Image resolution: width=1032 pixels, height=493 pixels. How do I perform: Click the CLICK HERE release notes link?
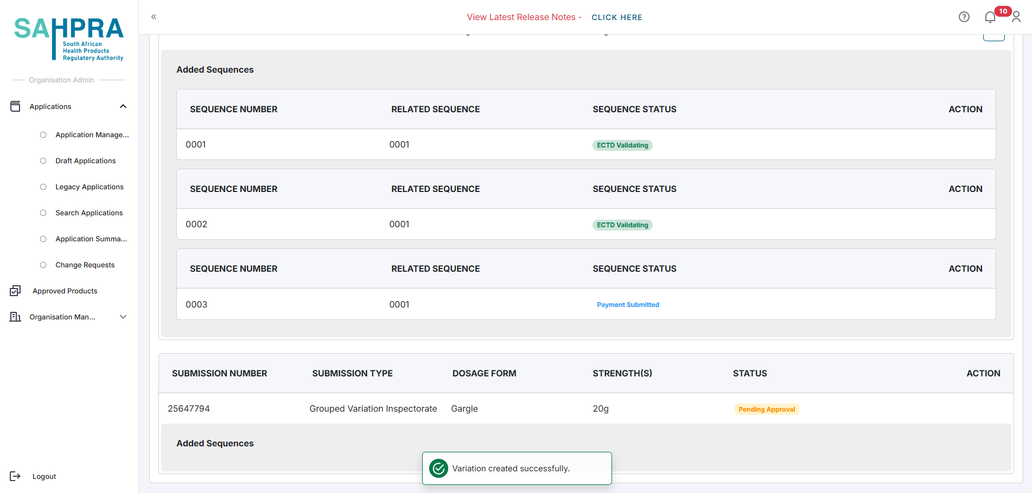pos(616,17)
